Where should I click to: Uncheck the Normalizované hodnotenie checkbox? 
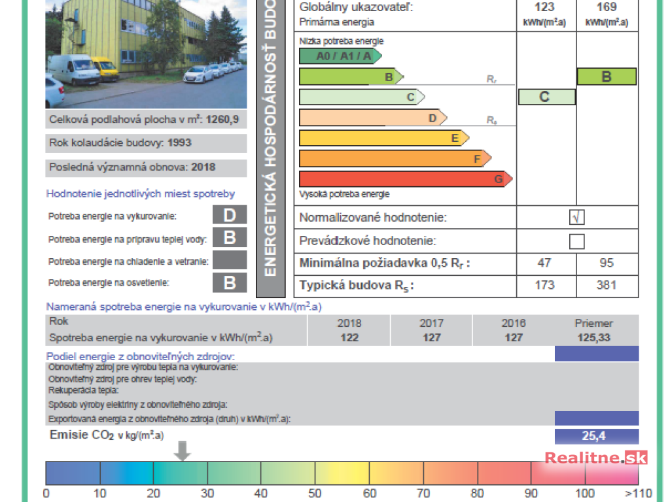[x=576, y=218]
